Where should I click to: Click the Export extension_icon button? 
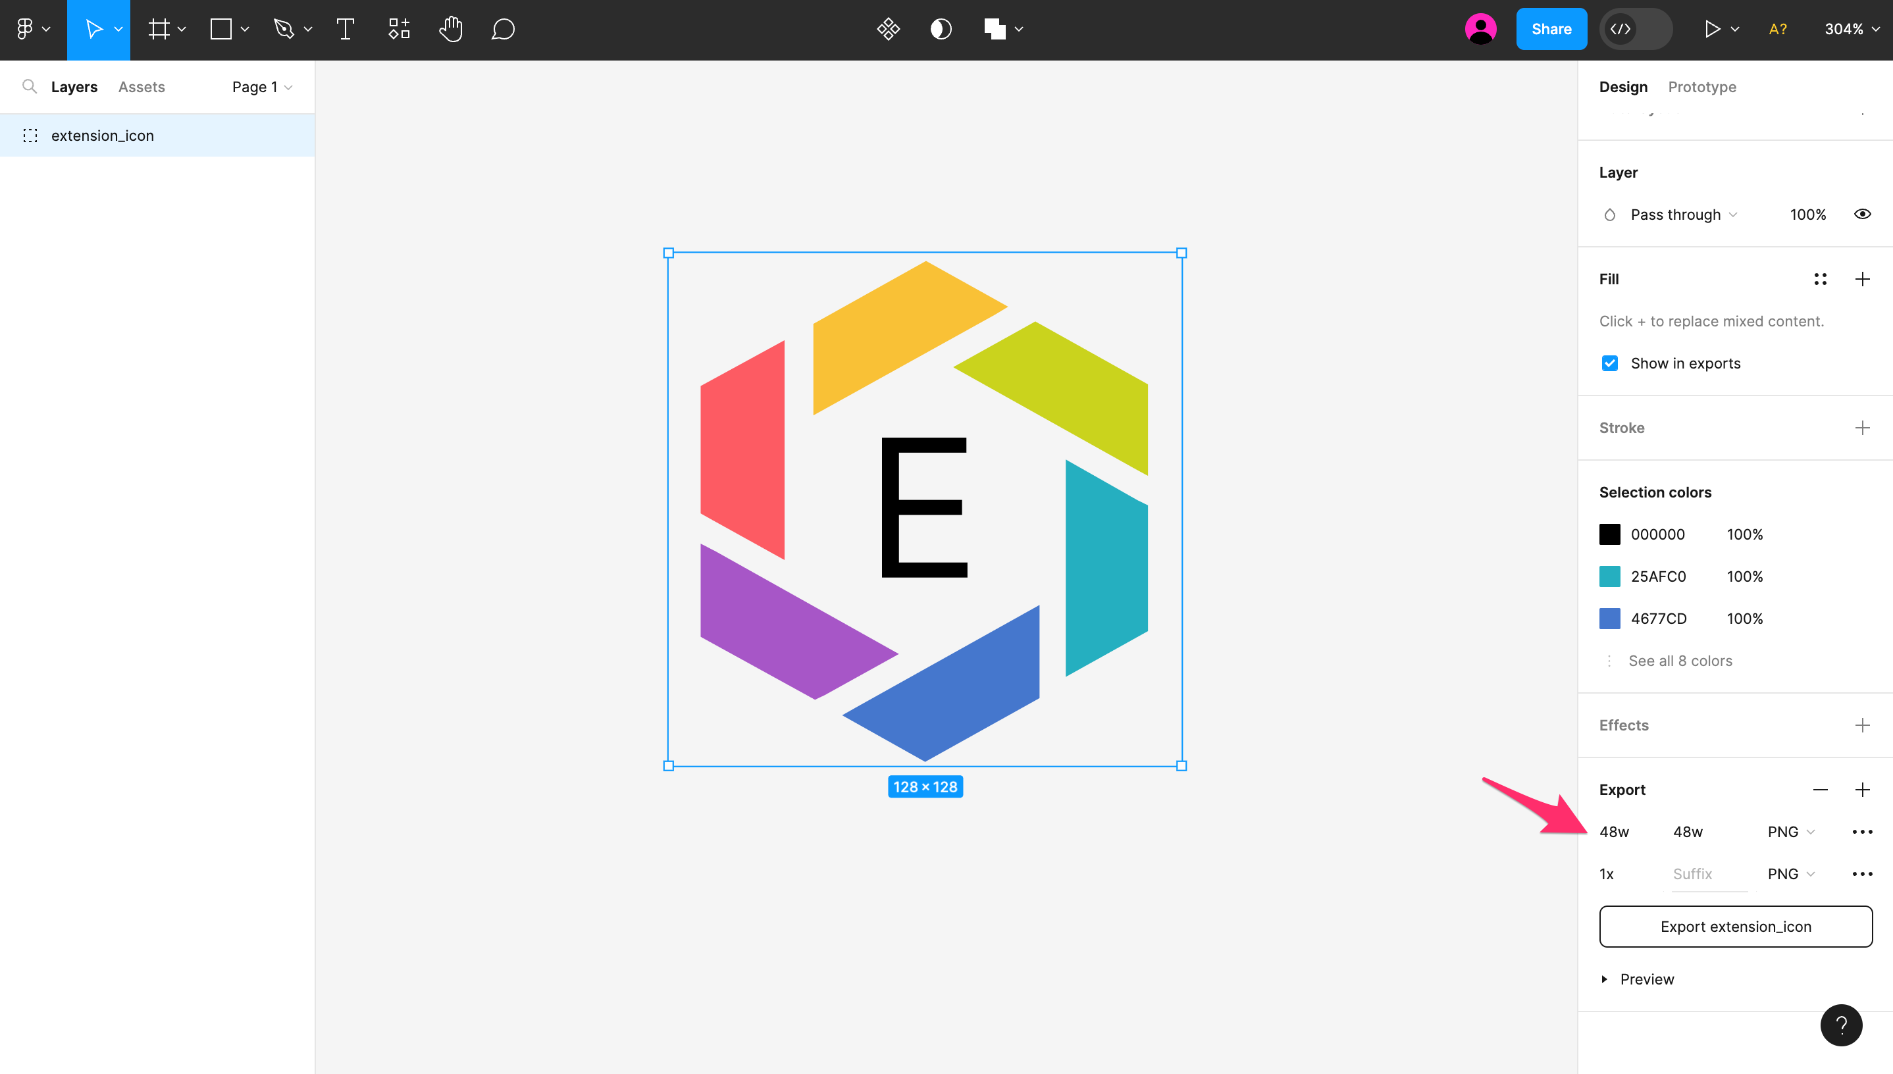(x=1735, y=926)
